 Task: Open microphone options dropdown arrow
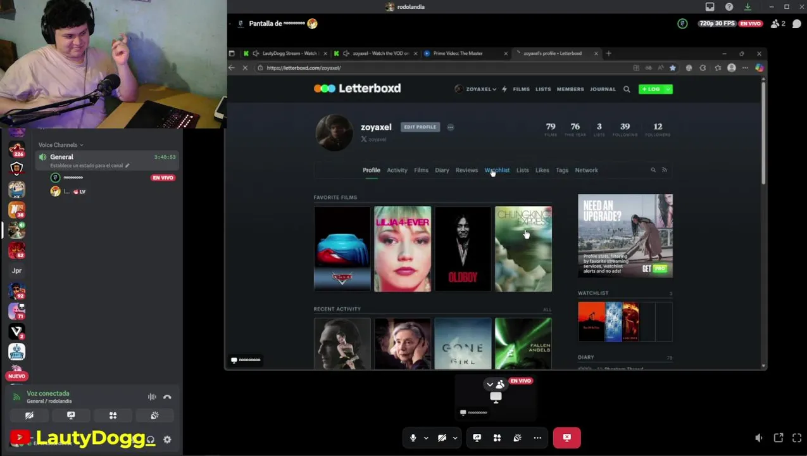pyautogui.click(x=426, y=438)
